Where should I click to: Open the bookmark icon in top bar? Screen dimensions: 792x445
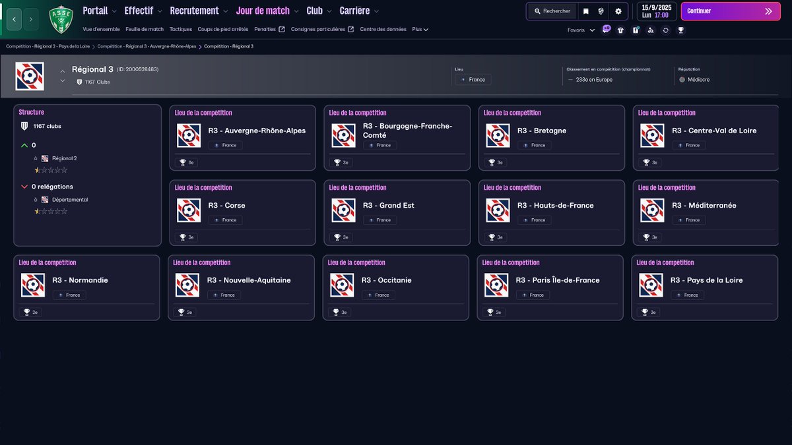(585, 11)
